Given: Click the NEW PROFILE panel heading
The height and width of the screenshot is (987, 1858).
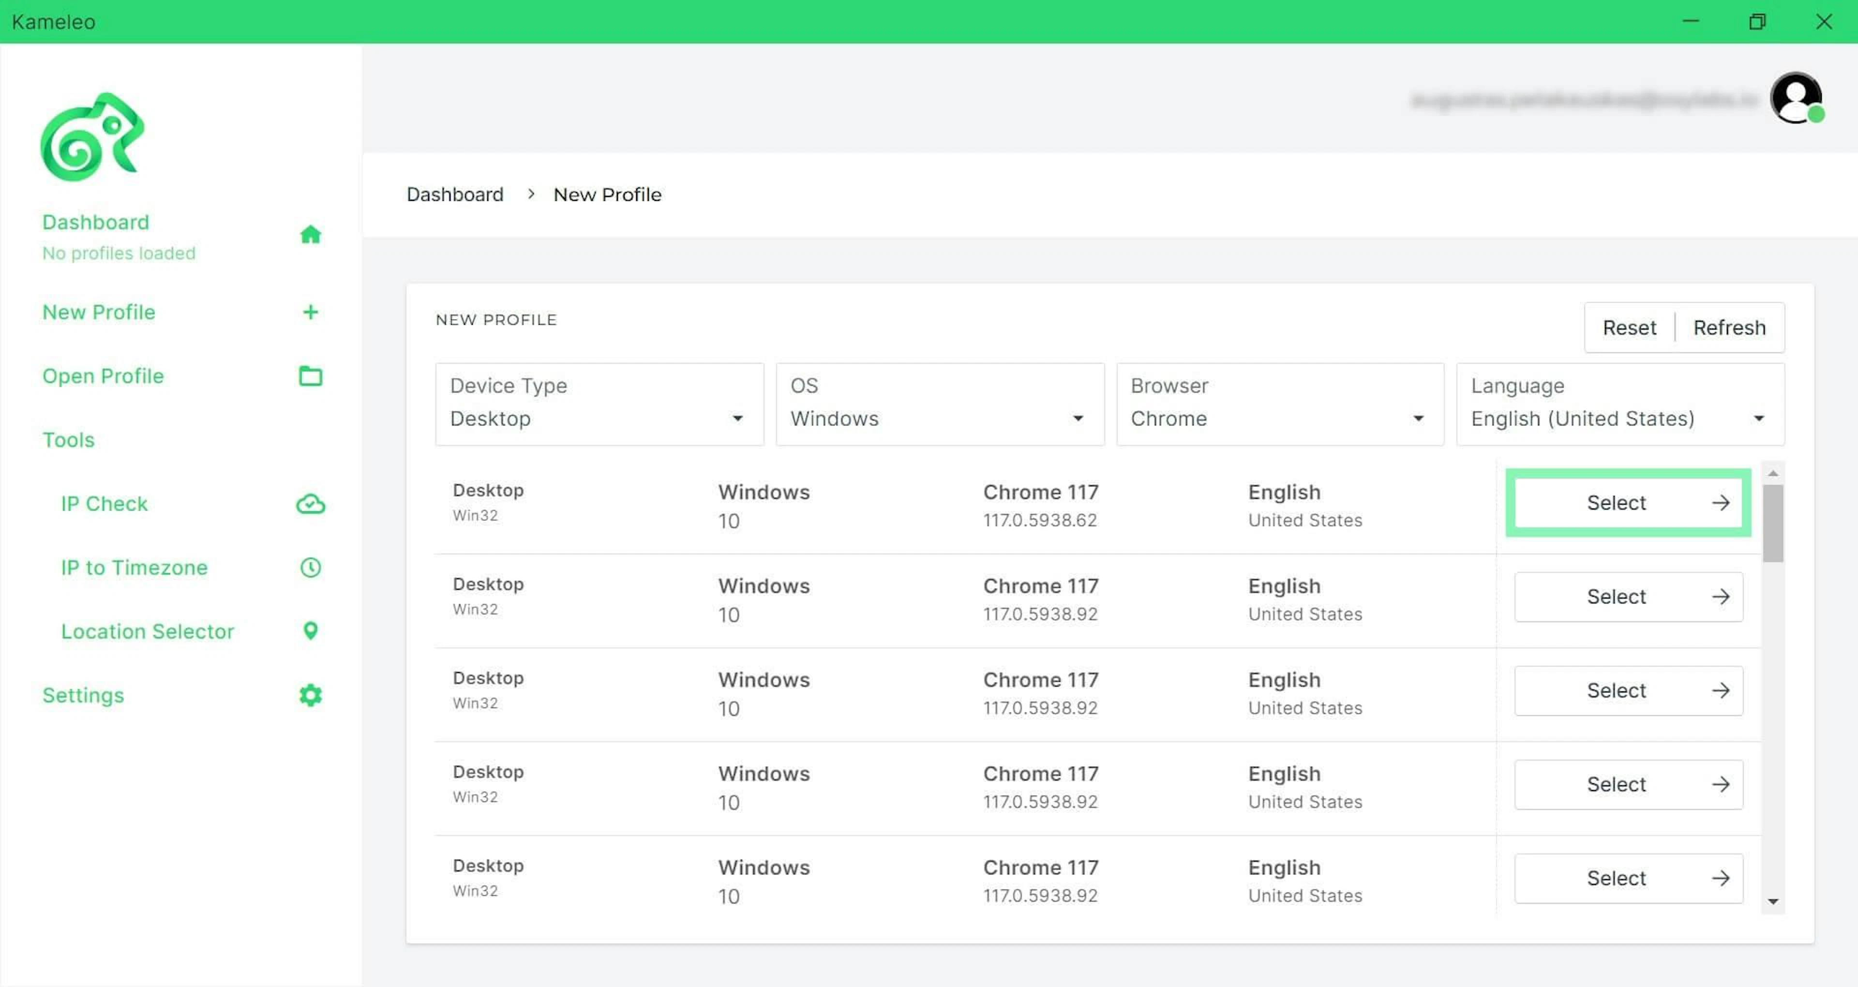Looking at the screenshot, I should pyautogui.click(x=496, y=320).
